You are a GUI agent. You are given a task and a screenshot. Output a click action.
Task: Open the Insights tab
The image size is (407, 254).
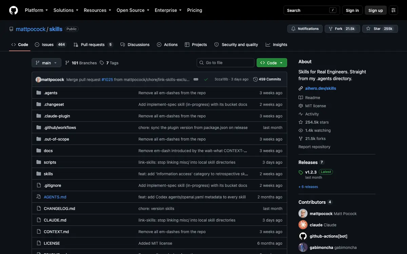pyautogui.click(x=276, y=45)
